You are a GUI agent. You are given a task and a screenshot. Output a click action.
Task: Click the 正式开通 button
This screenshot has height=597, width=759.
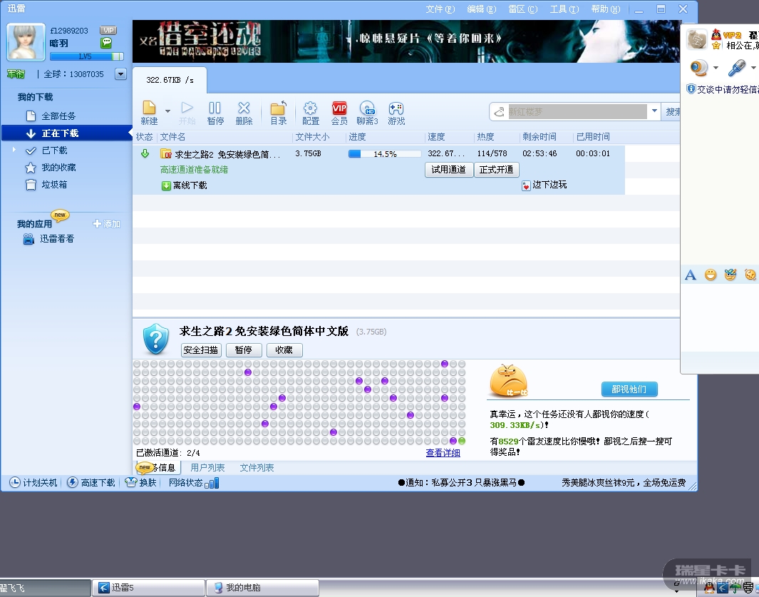pos(496,170)
